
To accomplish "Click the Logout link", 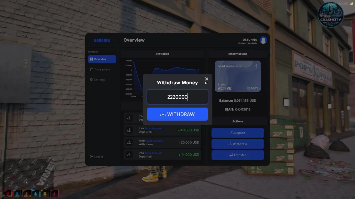I will tap(97, 156).
